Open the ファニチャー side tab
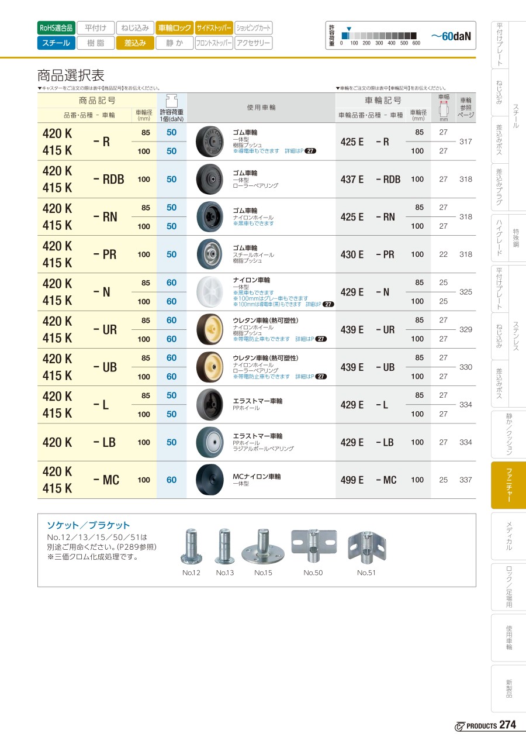Image resolution: width=526 pixels, height=744 pixels. pyautogui.click(x=508, y=485)
